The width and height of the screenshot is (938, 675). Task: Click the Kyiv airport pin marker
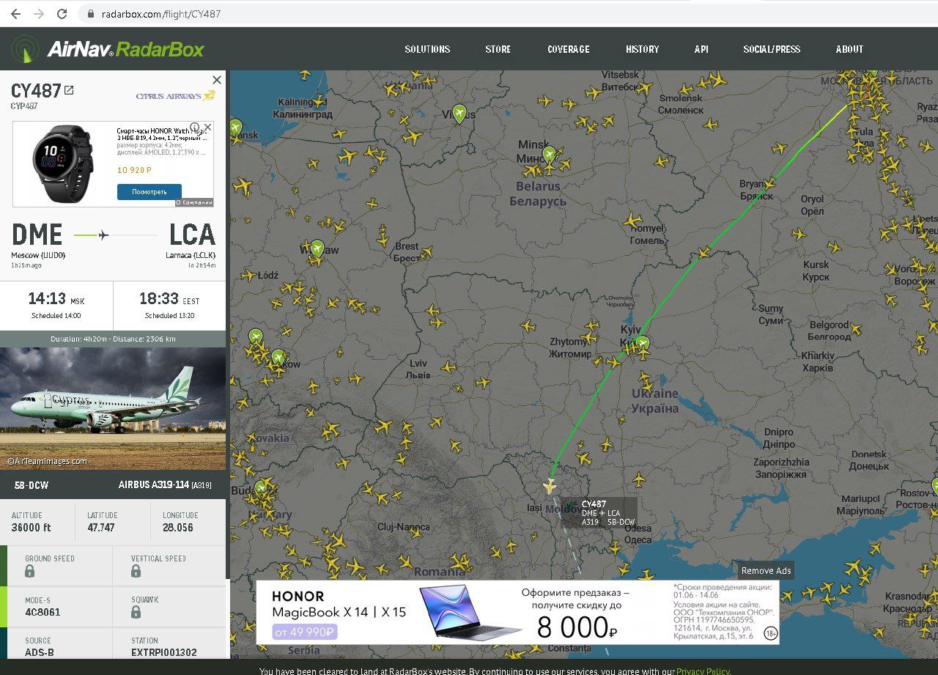(x=643, y=342)
